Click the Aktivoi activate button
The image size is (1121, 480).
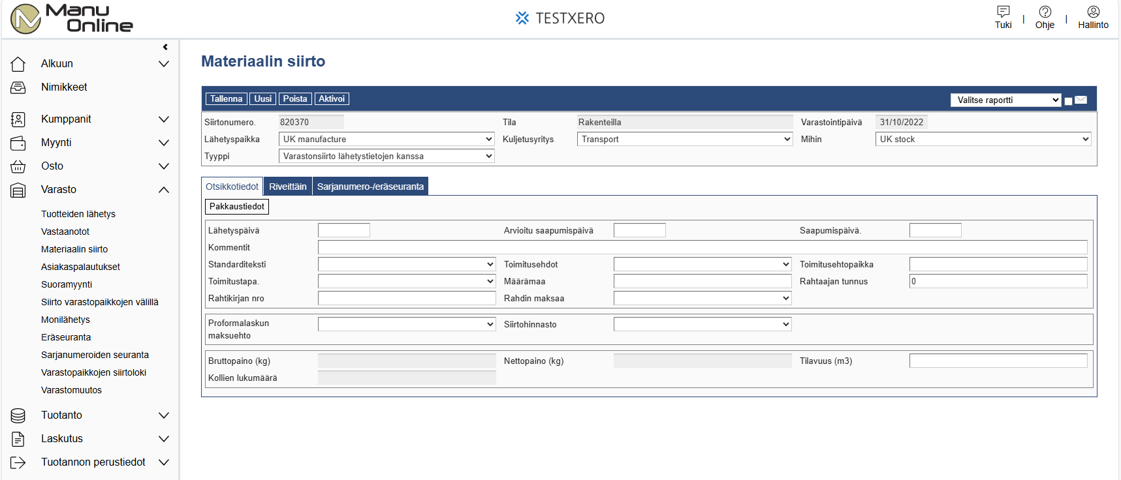pos(332,99)
